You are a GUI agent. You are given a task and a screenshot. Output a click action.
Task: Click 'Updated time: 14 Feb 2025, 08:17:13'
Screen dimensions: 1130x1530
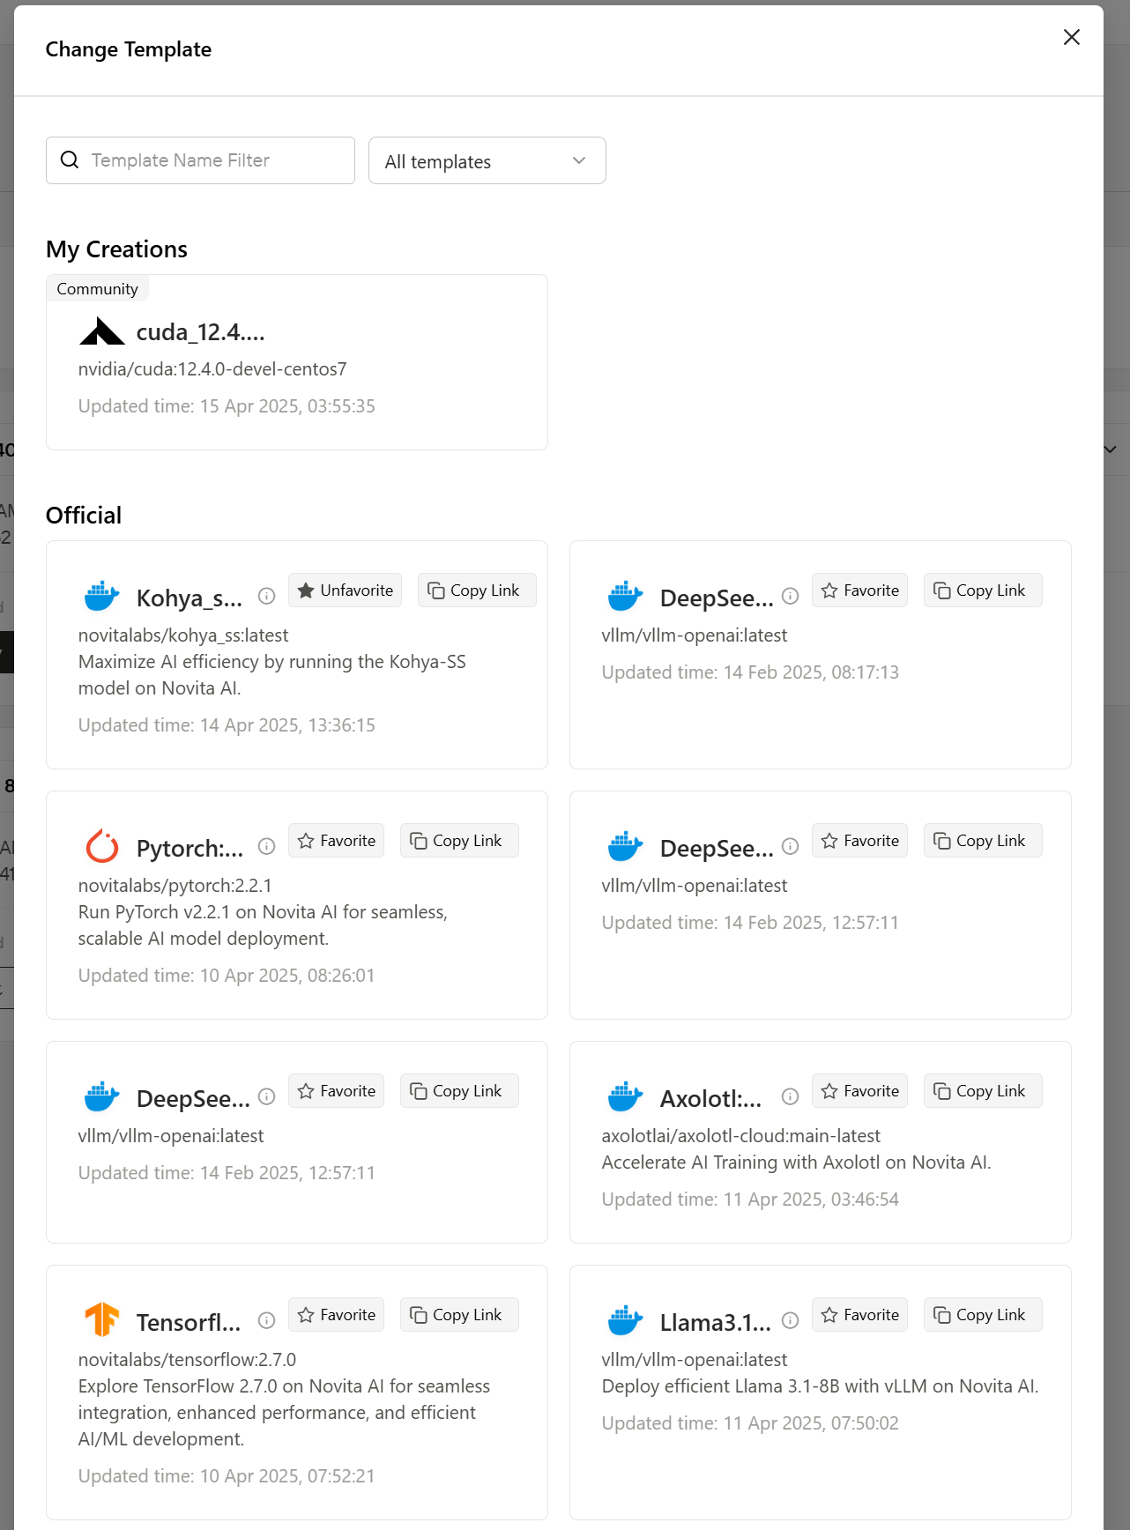(750, 672)
